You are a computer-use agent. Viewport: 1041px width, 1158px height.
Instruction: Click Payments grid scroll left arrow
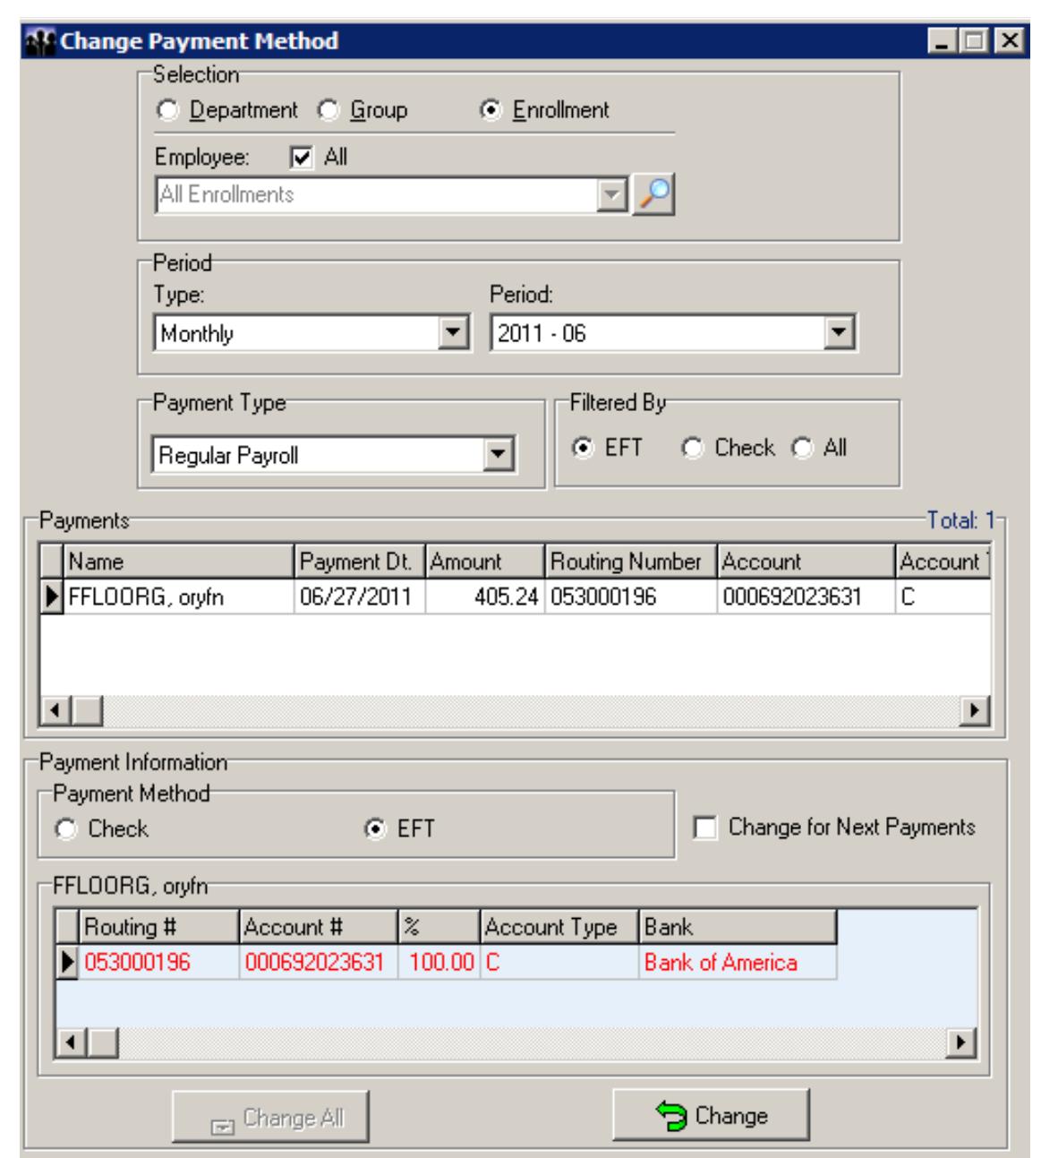pyautogui.click(x=55, y=712)
